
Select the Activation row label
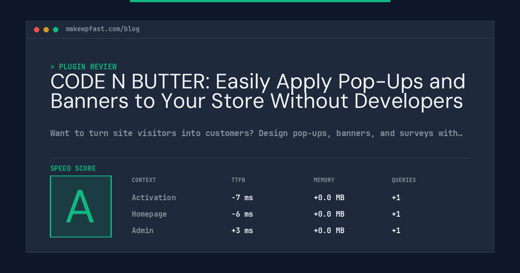click(154, 198)
